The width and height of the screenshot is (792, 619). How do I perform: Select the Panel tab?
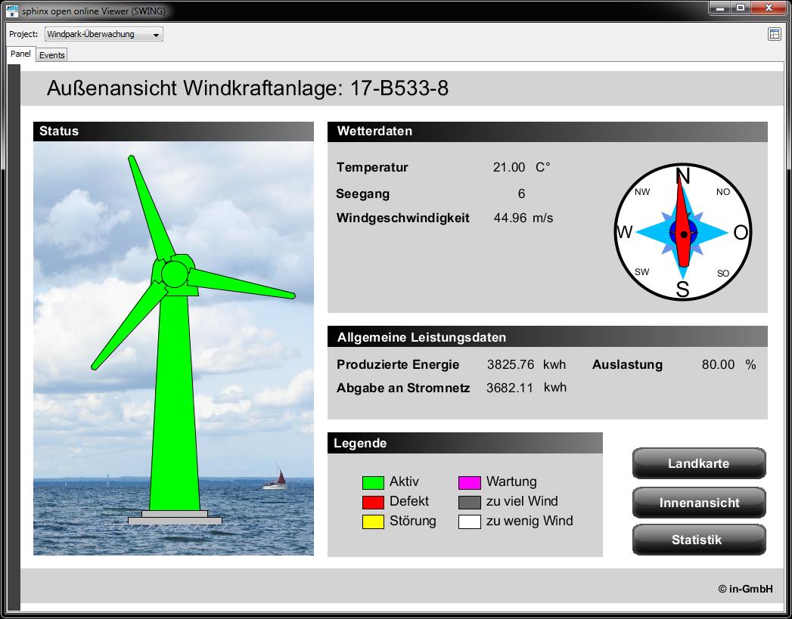click(x=21, y=54)
